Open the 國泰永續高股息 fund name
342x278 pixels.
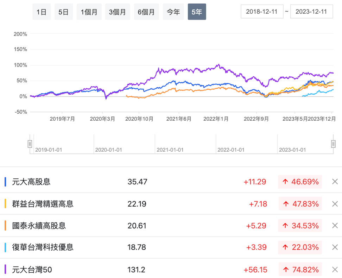[x=39, y=226]
